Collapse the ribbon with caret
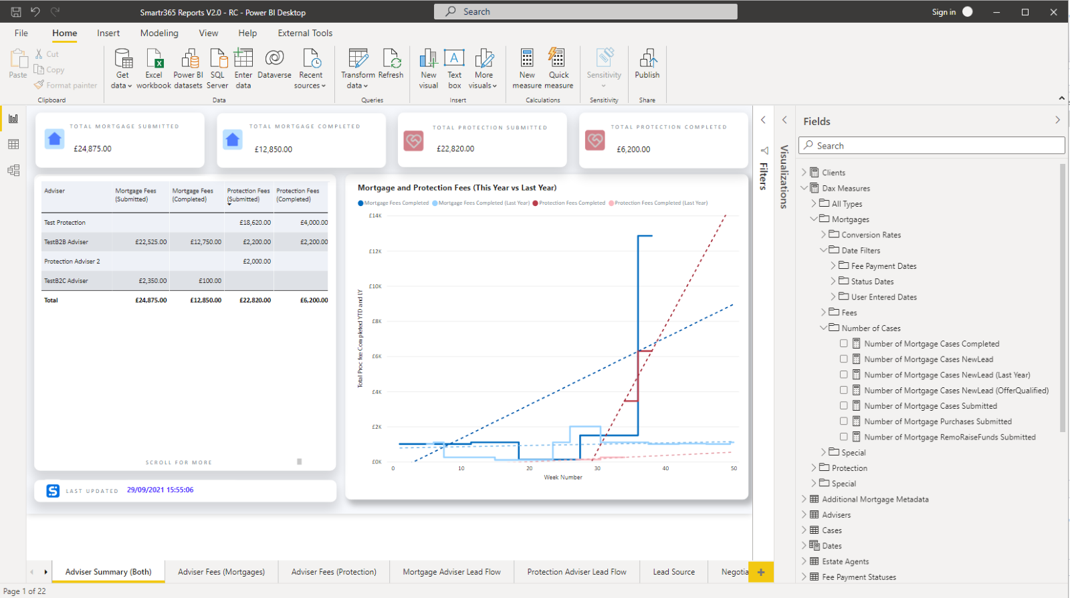Screen dimensions: 1070x598 click(1061, 98)
